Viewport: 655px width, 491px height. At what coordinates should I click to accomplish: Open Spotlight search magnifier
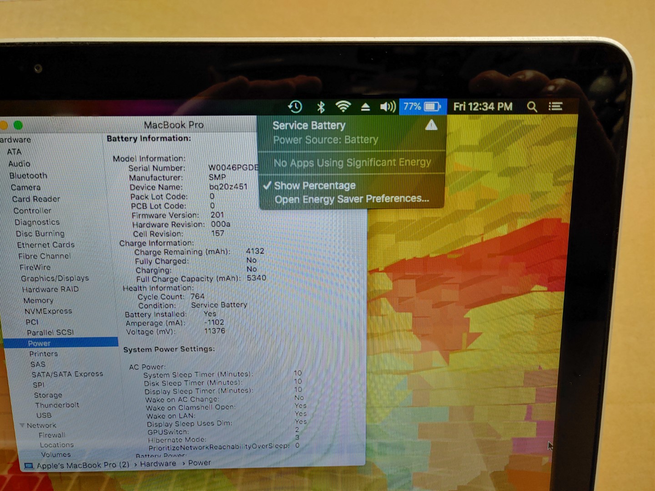point(532,107)
